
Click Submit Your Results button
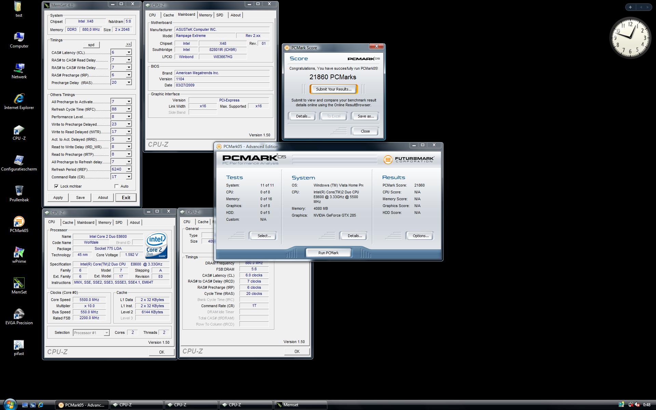pyautogui.click(x=333, y=89)
